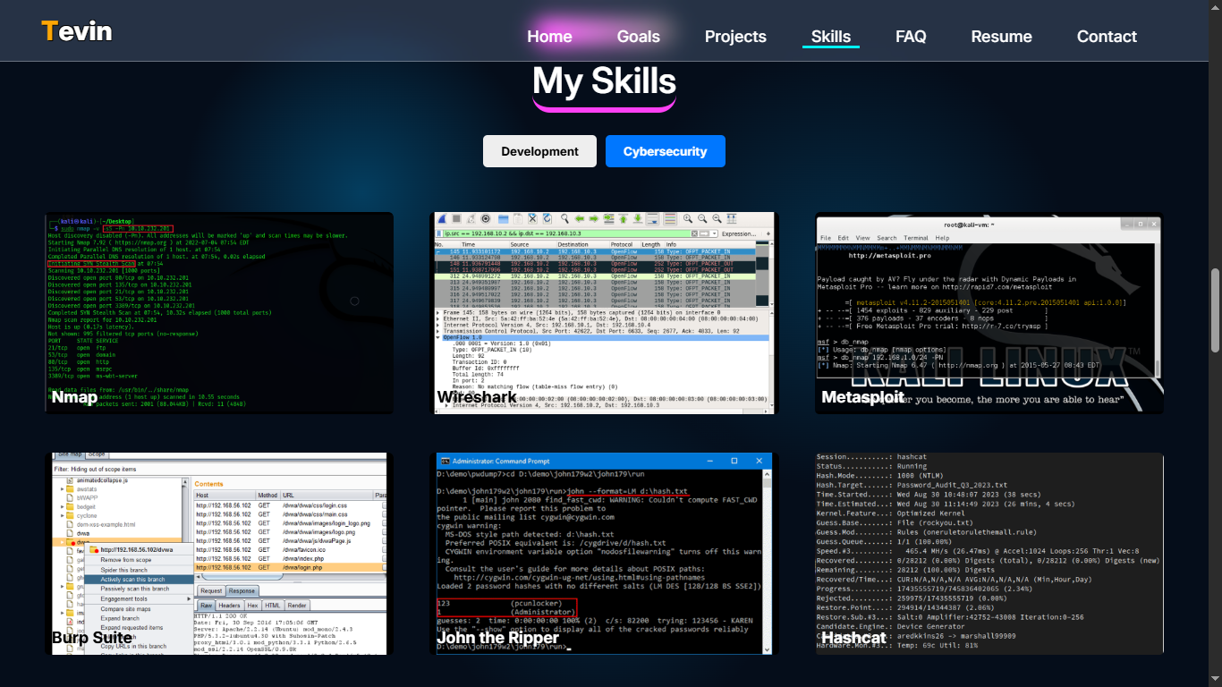Click the Tevin logo in the header

(76, 31)
